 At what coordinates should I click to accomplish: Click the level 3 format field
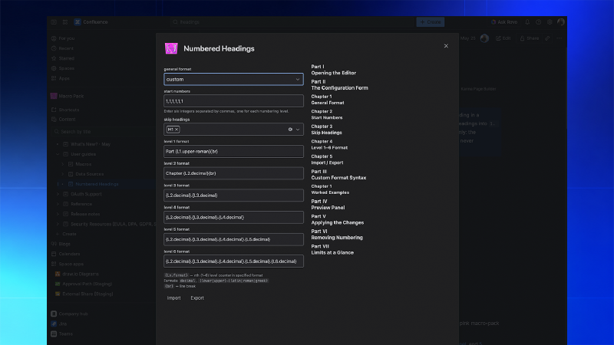point(233,195)
